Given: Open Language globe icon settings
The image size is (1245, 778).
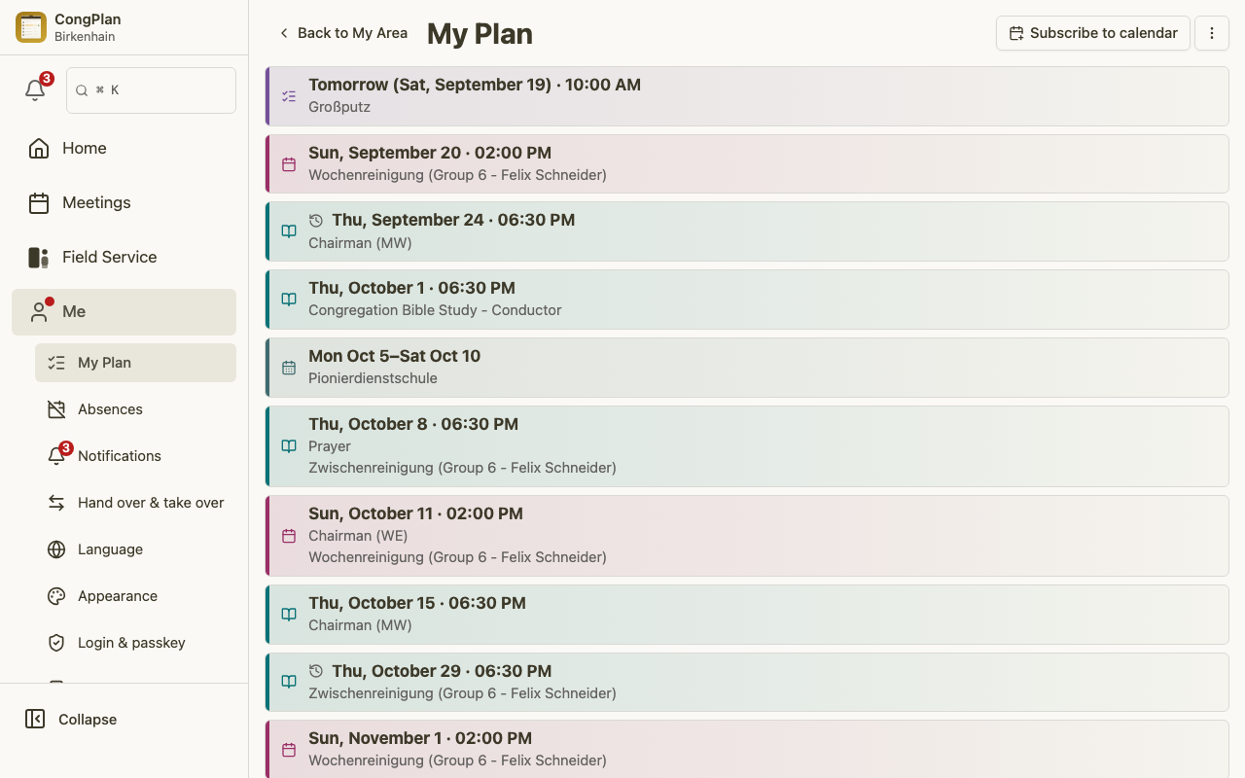Looking at the screenshot, I should coord(56,549).
